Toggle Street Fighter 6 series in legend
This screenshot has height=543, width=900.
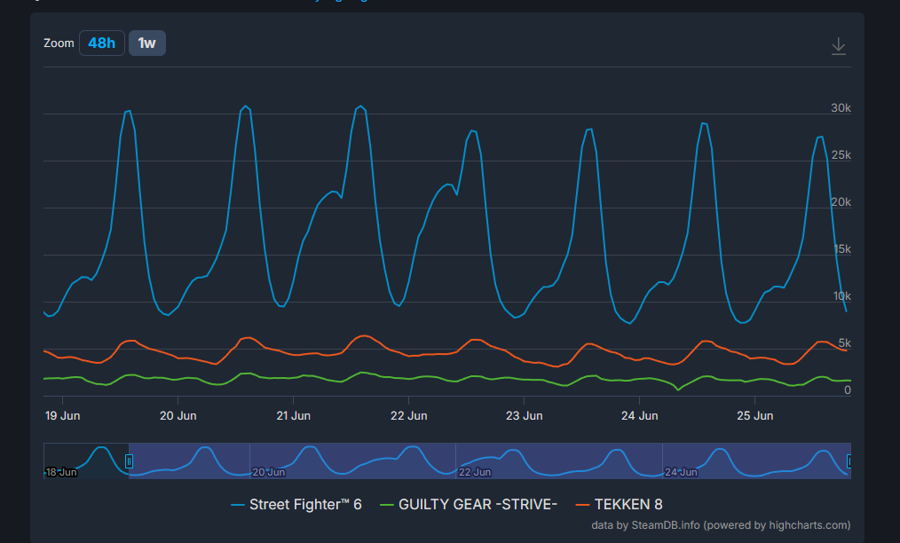point(296,505)
